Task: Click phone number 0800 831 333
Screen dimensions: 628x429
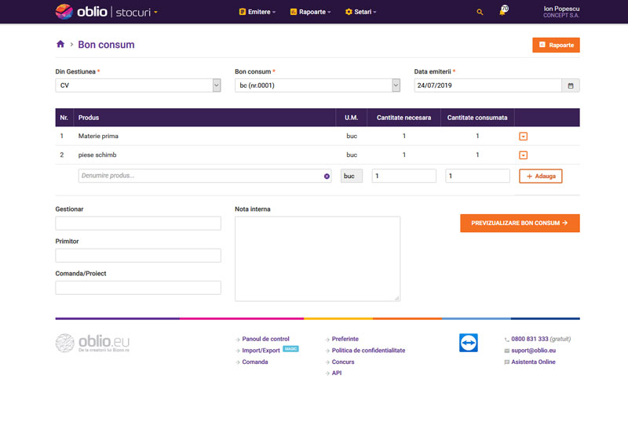Action: (x=529, y=339)
